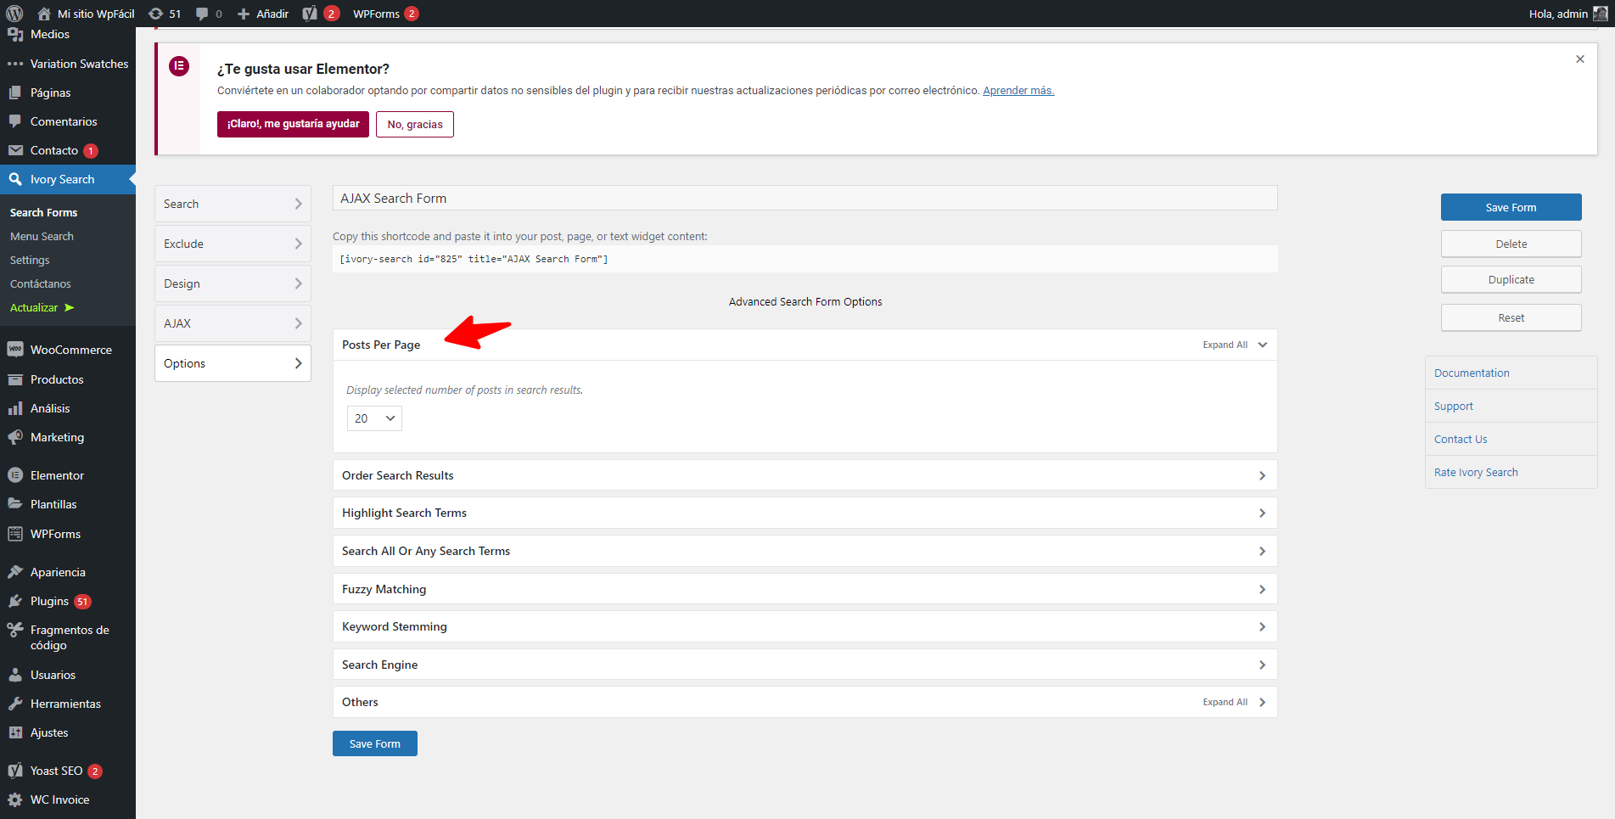Click the Elementor logo in the notice
Screen dimensions: 1615x819
pos(179,66)
